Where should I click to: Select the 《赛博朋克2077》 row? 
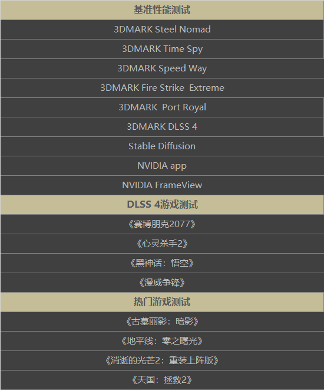162,224
